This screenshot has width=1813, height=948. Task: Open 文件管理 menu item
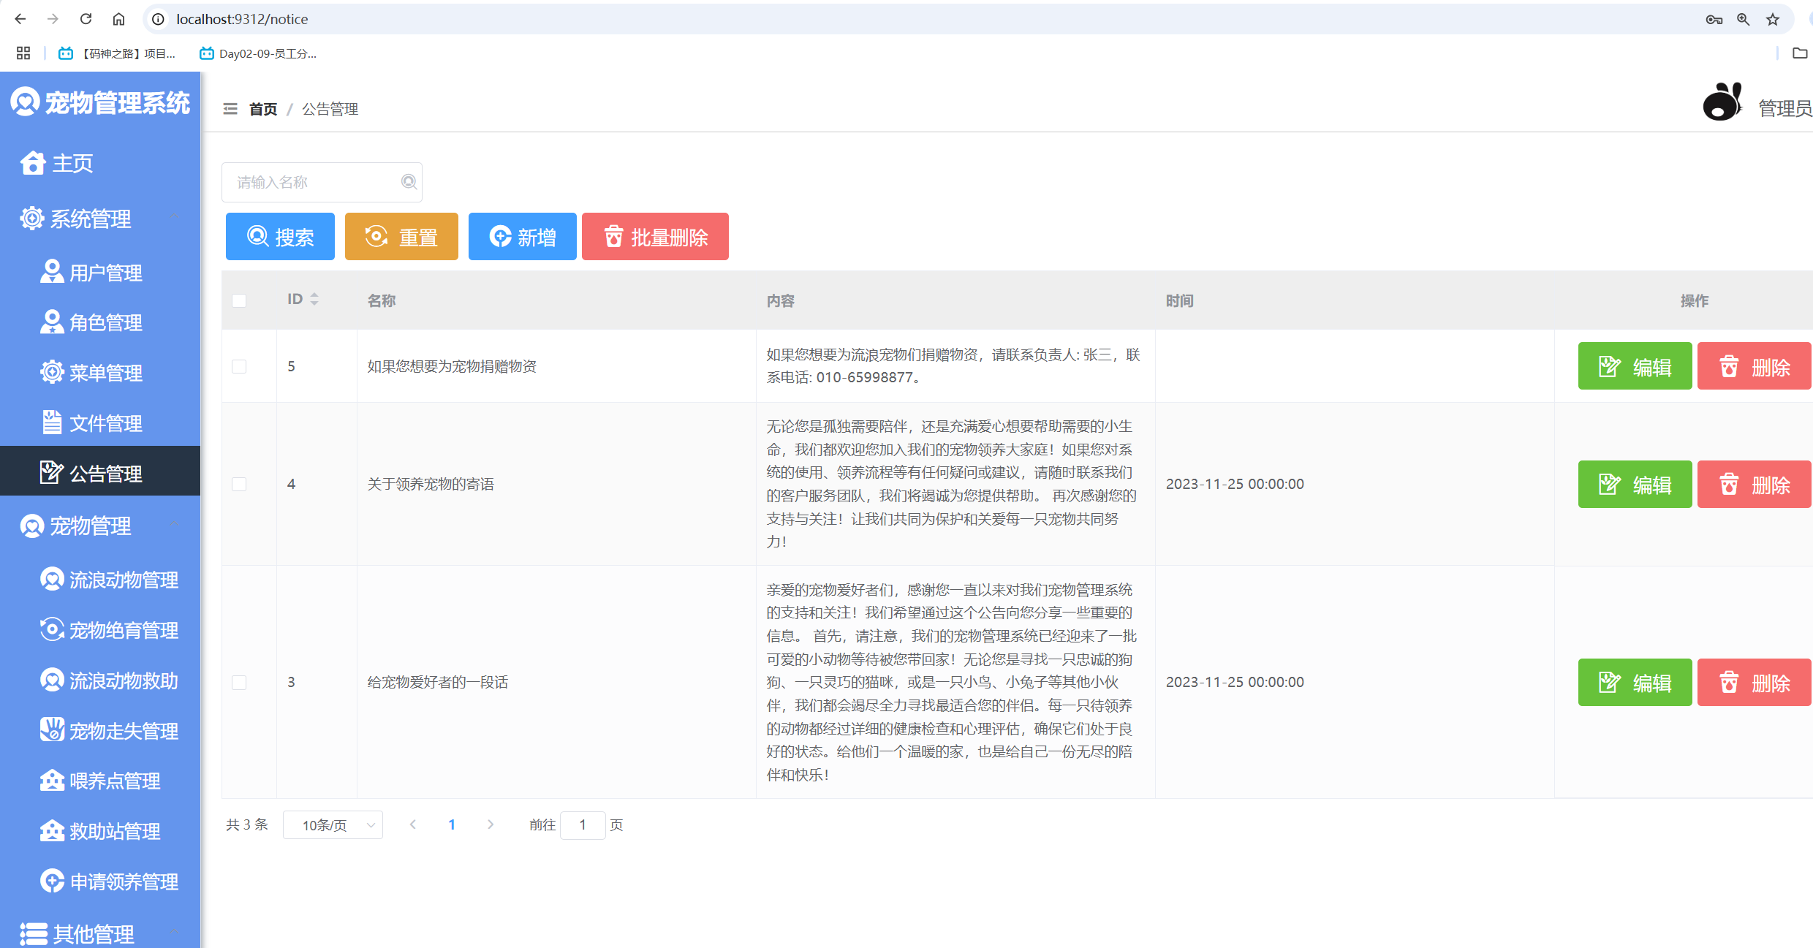100,423
